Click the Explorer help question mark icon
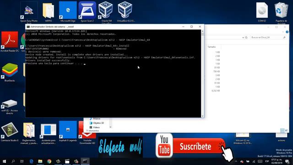The height and width of the screenshot is (165, 293). (287, 32)
